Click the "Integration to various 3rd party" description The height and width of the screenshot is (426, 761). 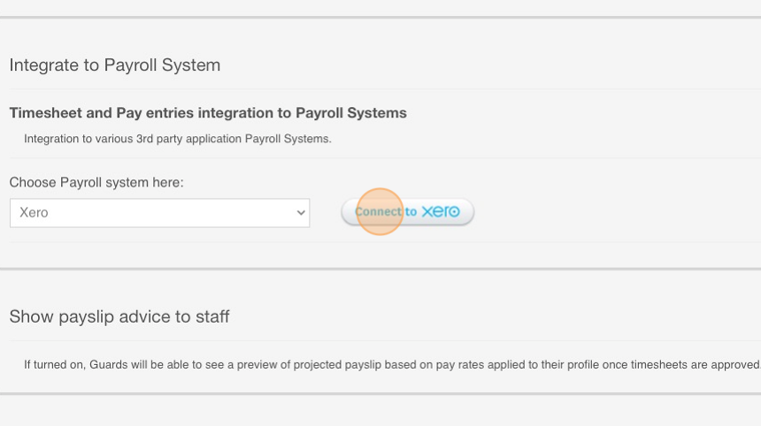coord(178,139)
